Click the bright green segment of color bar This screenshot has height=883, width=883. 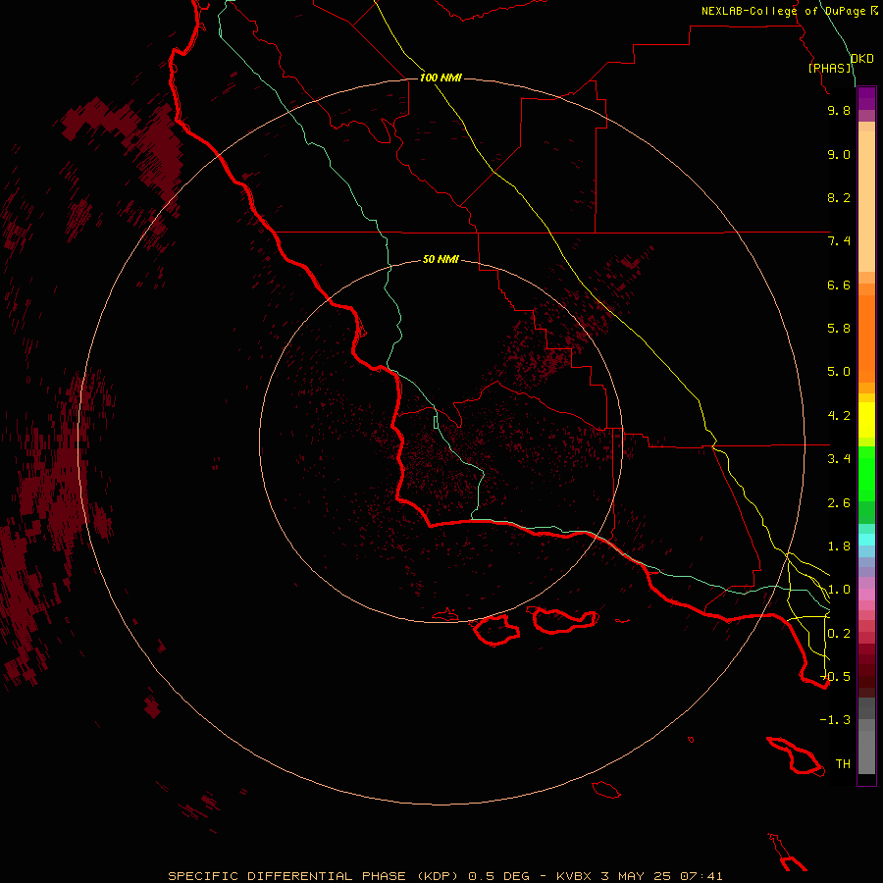click(866, 474)
